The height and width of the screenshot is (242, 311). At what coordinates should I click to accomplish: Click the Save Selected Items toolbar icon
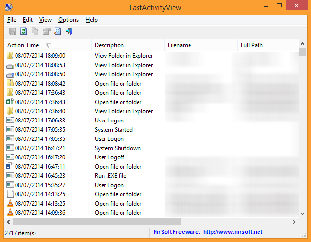(x=13, y=31)
